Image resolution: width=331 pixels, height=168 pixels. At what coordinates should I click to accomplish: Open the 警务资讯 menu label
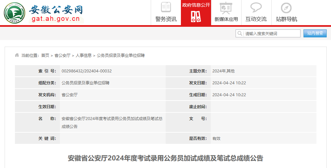[166, 19]
